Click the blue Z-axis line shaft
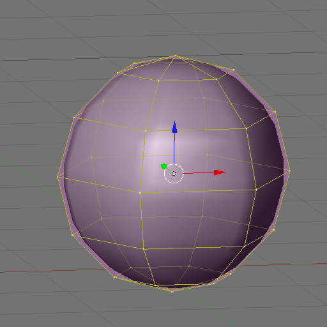This screenshot has width=327, height=327. coord(174,149)
